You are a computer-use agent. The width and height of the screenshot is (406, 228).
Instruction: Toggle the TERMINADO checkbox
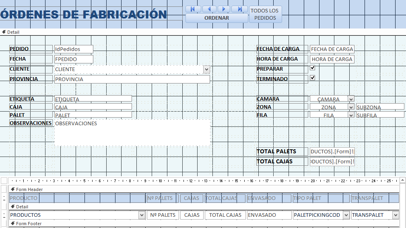pyautogui.click(x=313, y=77)
